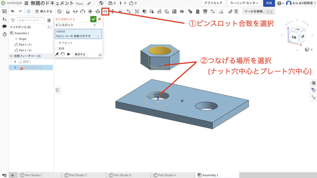Expand the ピンスロット 1 mate feature
Screen dimensions: 317x178
(x=15, y=67)
